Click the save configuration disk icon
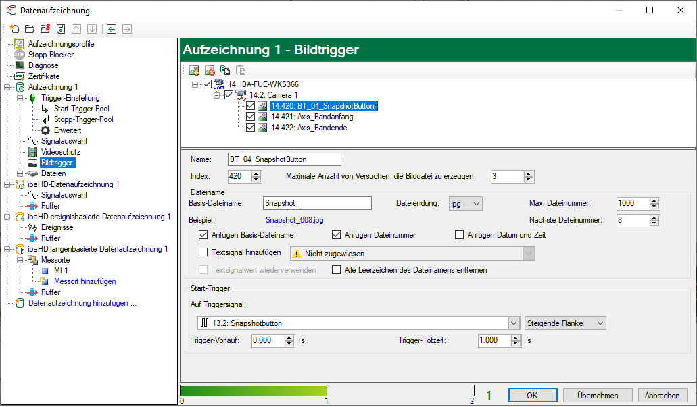Screen dimensions: 697x407 (60, 29)
